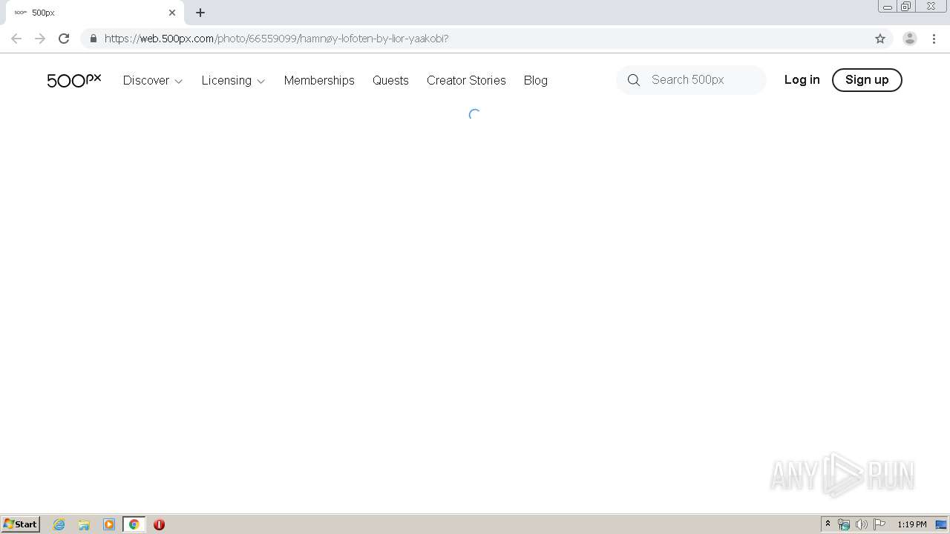Click the taskbar clock showing 1:19 PM
950x534 pixels.
pos(911,524)
